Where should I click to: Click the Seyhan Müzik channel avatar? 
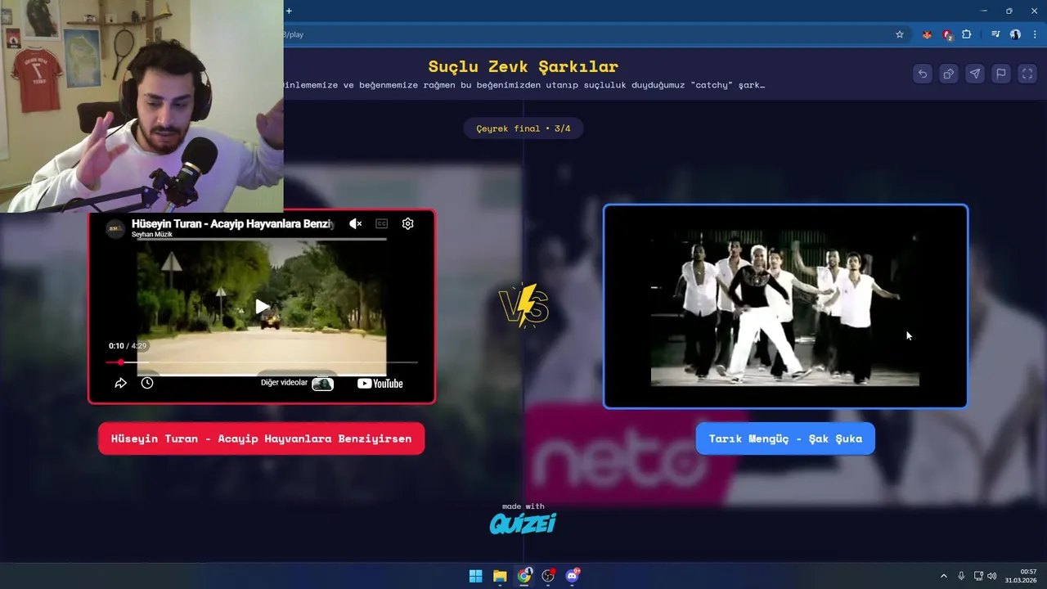pos(116,228)
